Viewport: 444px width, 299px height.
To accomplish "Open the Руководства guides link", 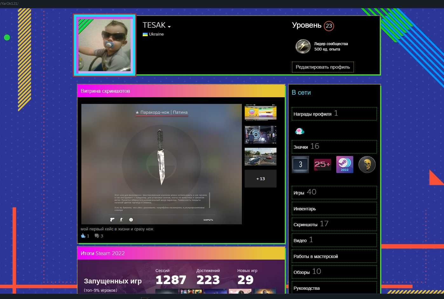I will 334,288.
